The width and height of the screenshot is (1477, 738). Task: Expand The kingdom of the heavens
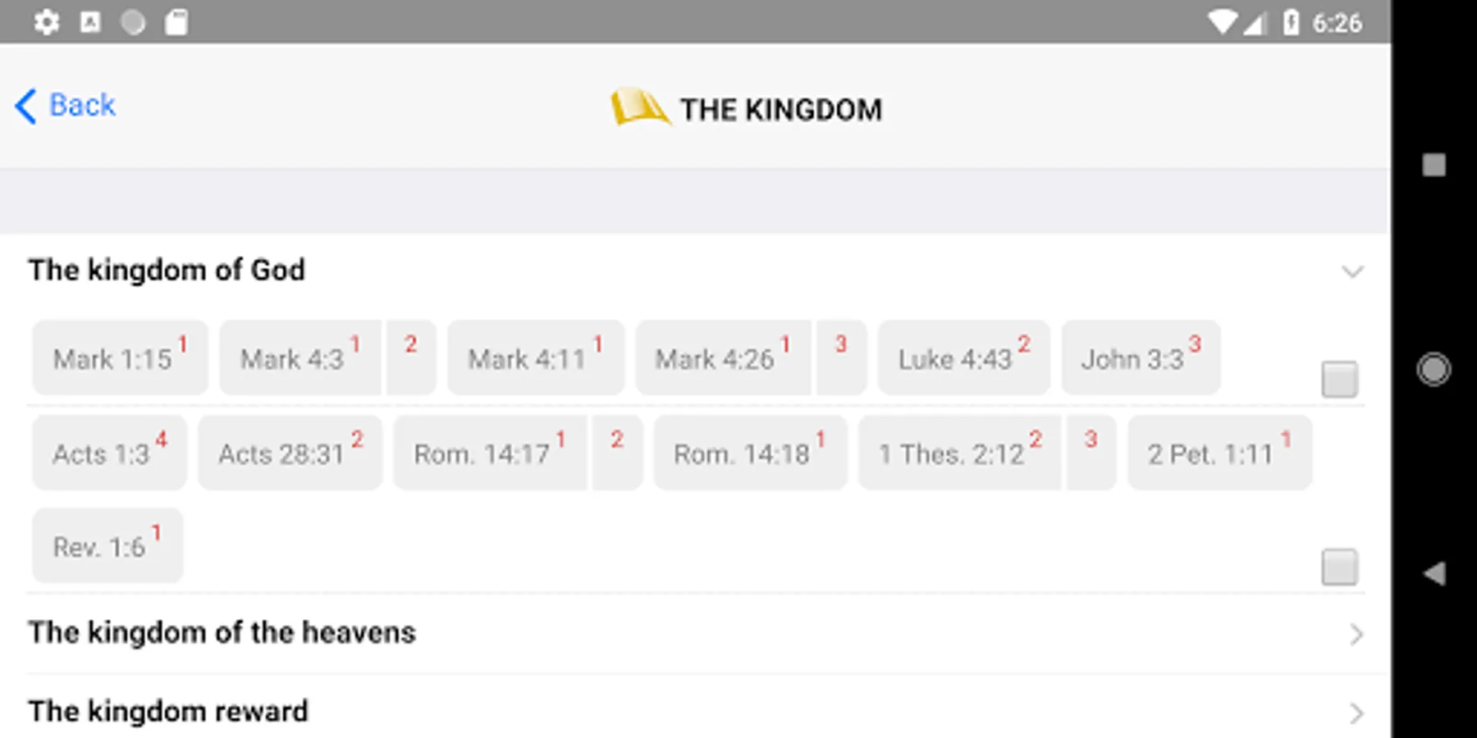[1356, 634]
